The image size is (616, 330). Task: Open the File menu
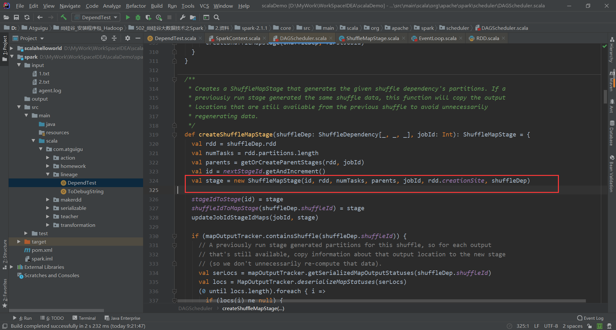tap(20, 6)
